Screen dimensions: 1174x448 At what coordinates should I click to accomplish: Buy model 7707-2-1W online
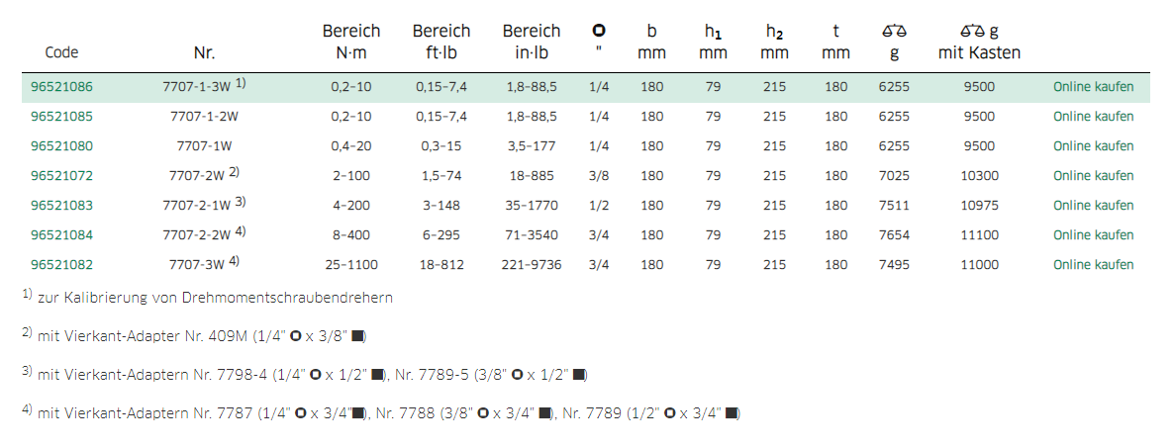click(1093, 205)
